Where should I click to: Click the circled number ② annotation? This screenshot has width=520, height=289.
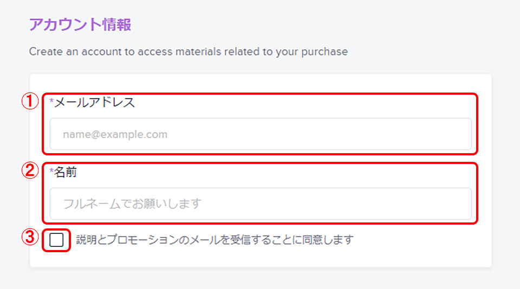point(30,170)
